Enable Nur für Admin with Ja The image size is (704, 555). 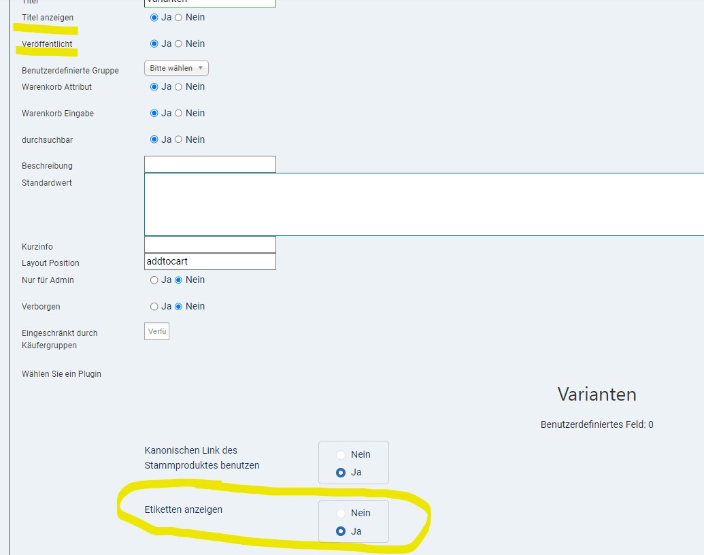154,280
